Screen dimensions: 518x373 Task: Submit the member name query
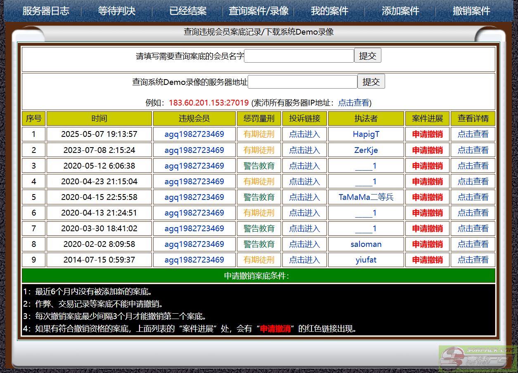pyautogui.click(x=367, y=56)
